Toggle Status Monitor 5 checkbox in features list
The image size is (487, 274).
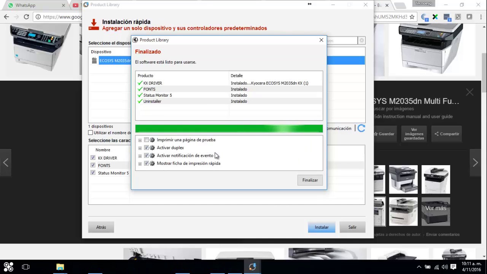point(93,173)
